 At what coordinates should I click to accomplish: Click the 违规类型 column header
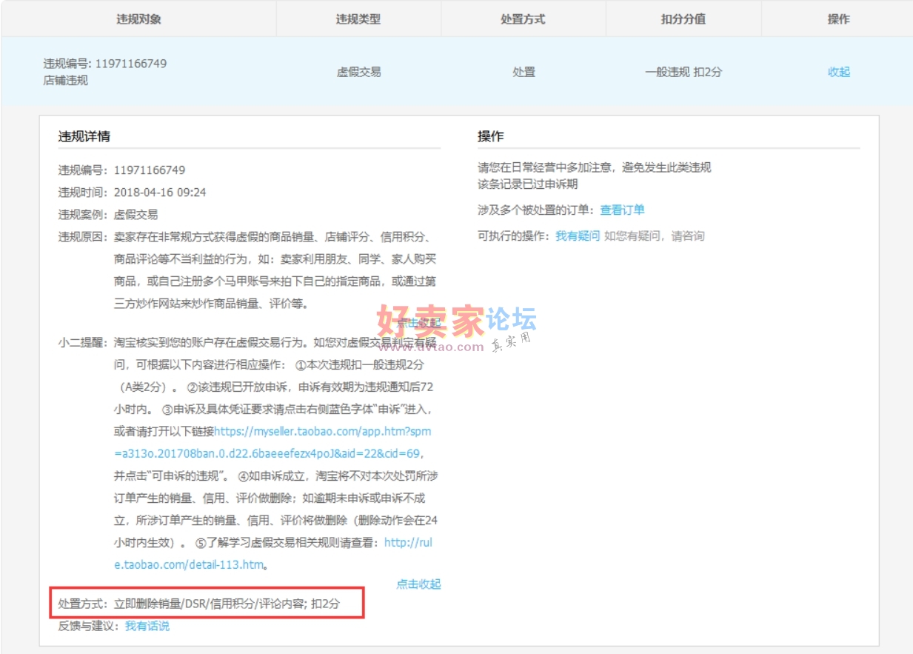coord(358,19)
